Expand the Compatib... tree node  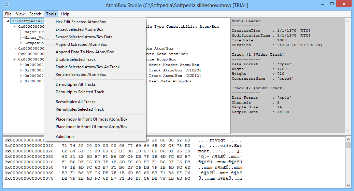[x=21, y=43]
